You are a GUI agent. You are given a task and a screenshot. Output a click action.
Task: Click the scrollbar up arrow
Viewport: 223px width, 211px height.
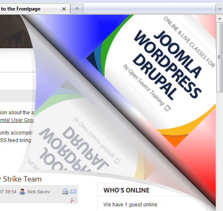tap(220, 18)
